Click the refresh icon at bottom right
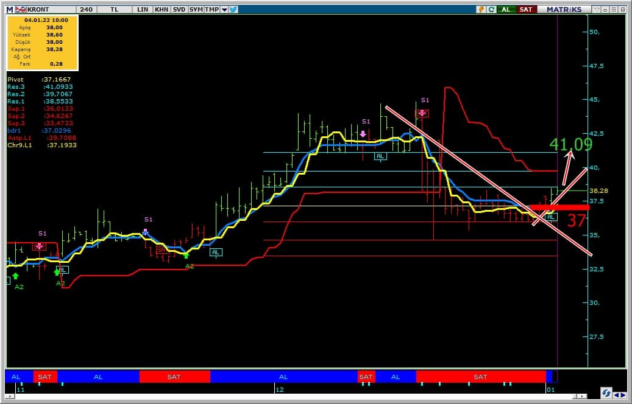This screenshot has height=404, width=632. pyautogui.click(x=606, y=392)
